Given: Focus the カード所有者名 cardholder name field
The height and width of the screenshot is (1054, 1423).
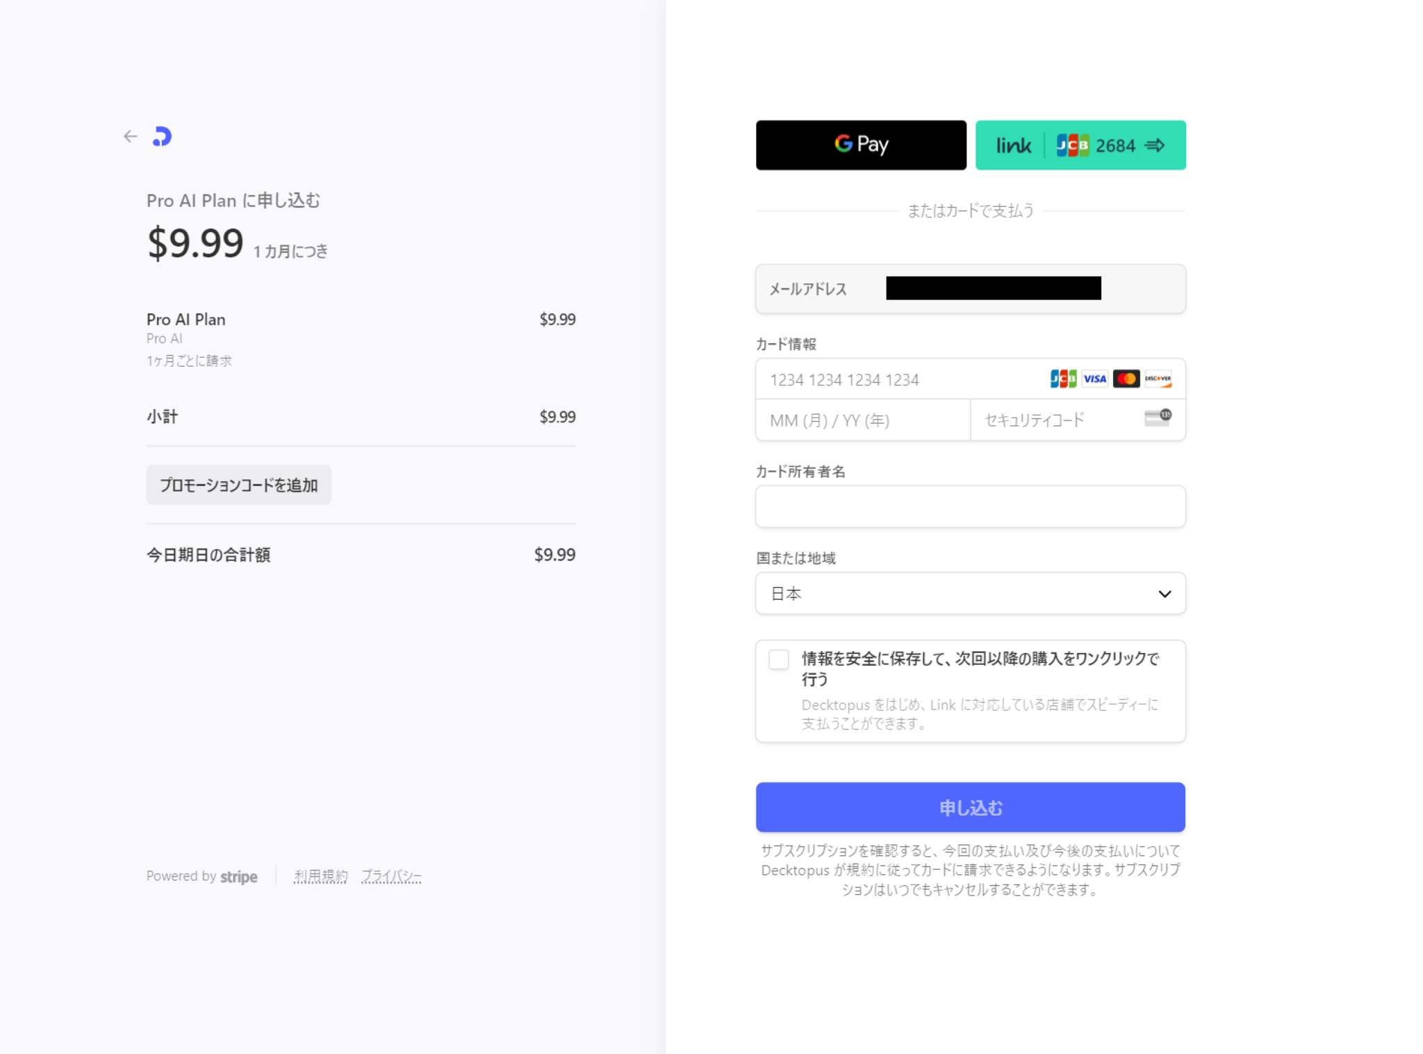Looking at the screenshot, I should pyautogui.click(x=970, y=507).
